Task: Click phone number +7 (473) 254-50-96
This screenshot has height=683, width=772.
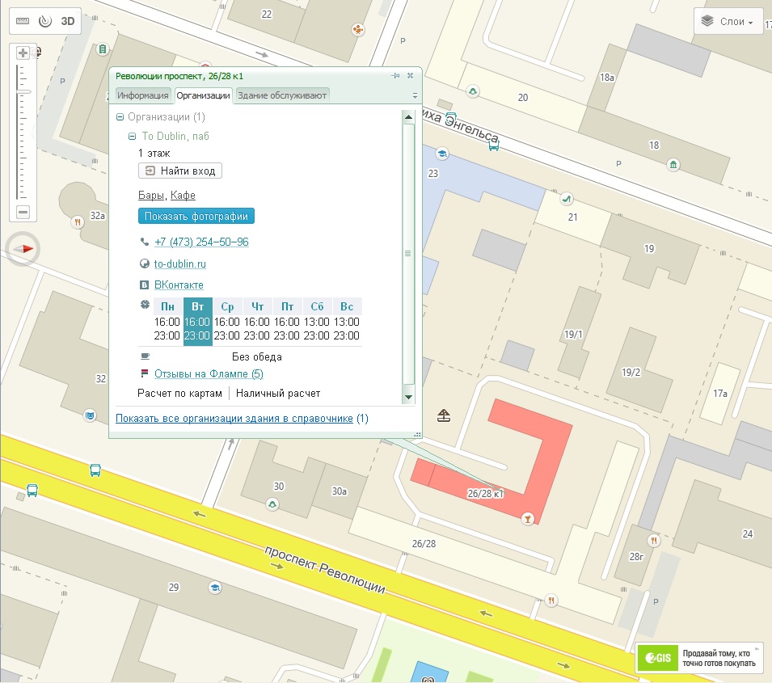Action: tap(201, 242)
